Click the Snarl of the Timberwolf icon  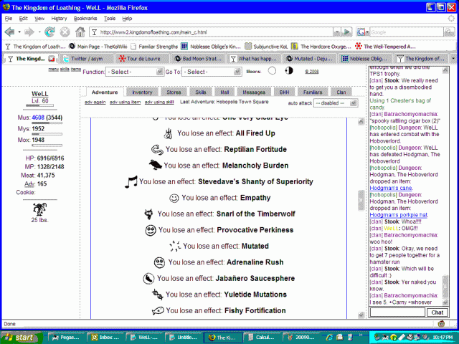tap(149, 214)
